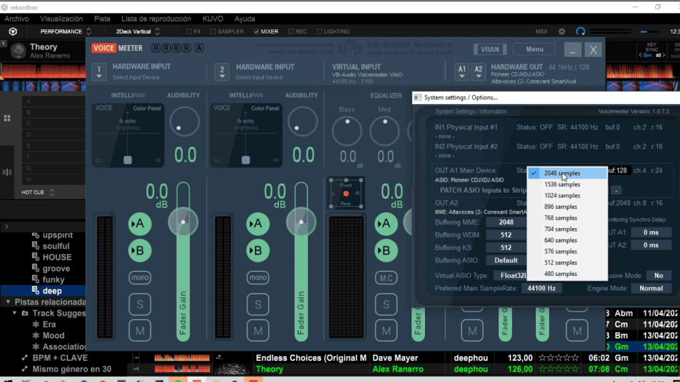Open Hardware Input 1 device selector
The width and height of the screenshot is (680, 382).
(99, 72)
